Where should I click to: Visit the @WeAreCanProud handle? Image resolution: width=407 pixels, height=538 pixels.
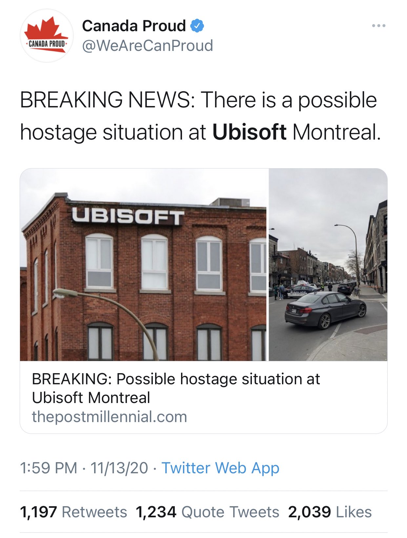point(147,46)
